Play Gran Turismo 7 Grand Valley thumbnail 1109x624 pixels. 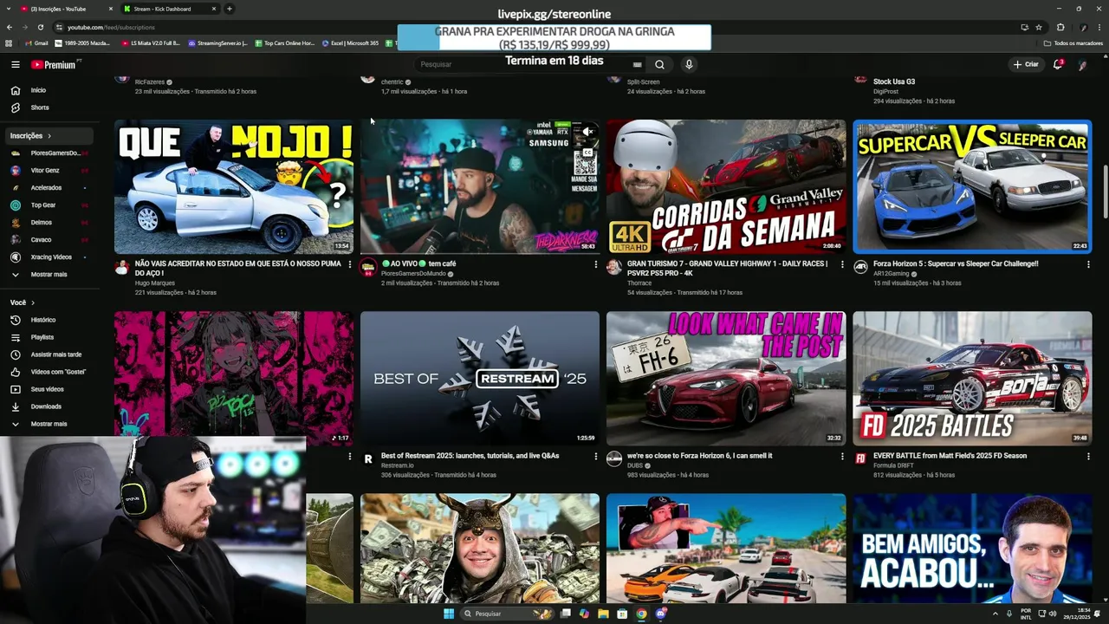click(726, 186)
